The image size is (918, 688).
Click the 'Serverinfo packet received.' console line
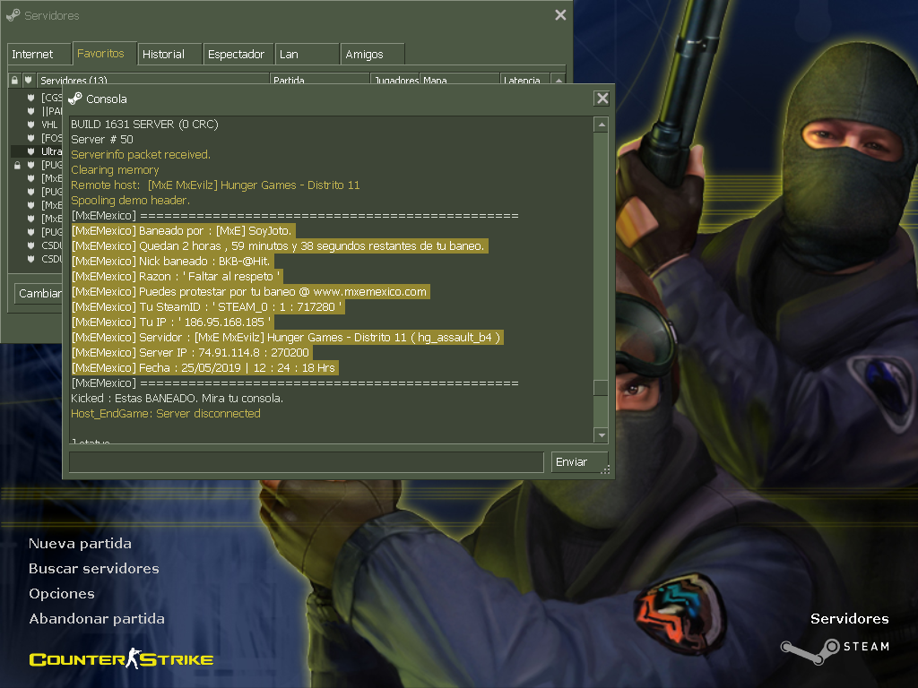coord(141,154)
